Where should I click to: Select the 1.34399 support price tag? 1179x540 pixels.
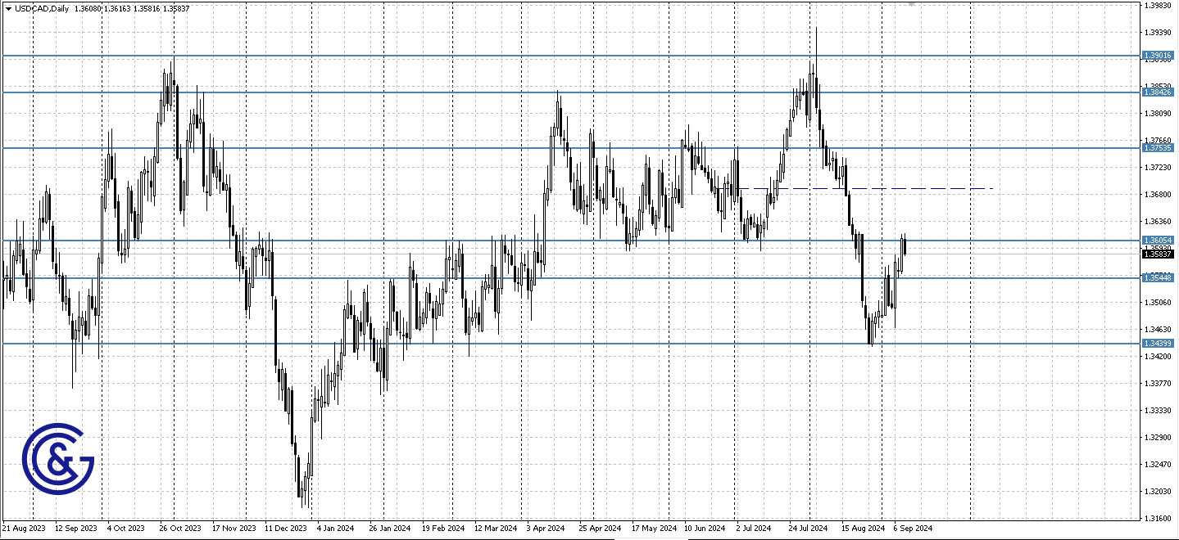point(1158,344)
